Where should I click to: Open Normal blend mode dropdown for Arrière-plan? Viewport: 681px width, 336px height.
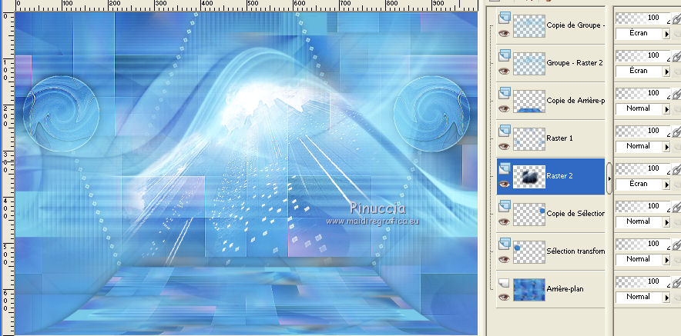tap(643, 298)
